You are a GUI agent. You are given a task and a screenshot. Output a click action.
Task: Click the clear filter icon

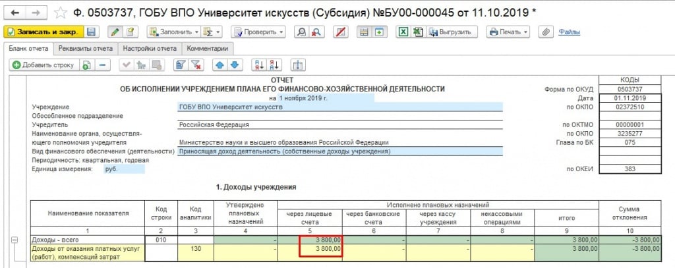point(195,65)
